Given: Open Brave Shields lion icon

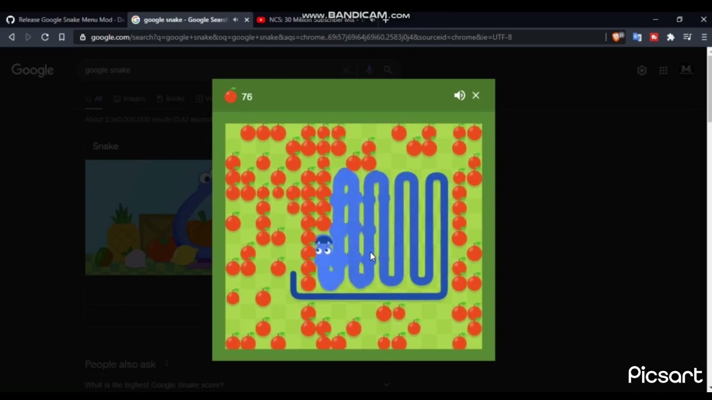Looking at the screenshot, I should (617, 37).
